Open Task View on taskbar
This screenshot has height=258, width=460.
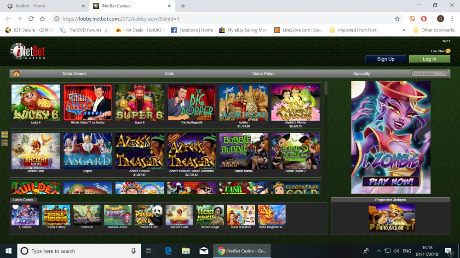[x=149, y=251]
